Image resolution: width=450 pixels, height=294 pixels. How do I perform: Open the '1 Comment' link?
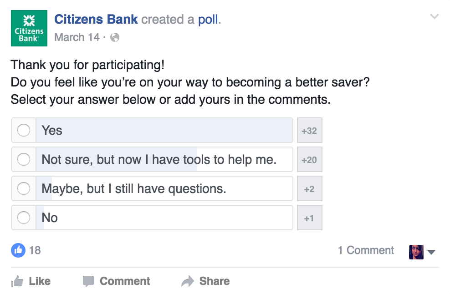[x=366, y=250]
